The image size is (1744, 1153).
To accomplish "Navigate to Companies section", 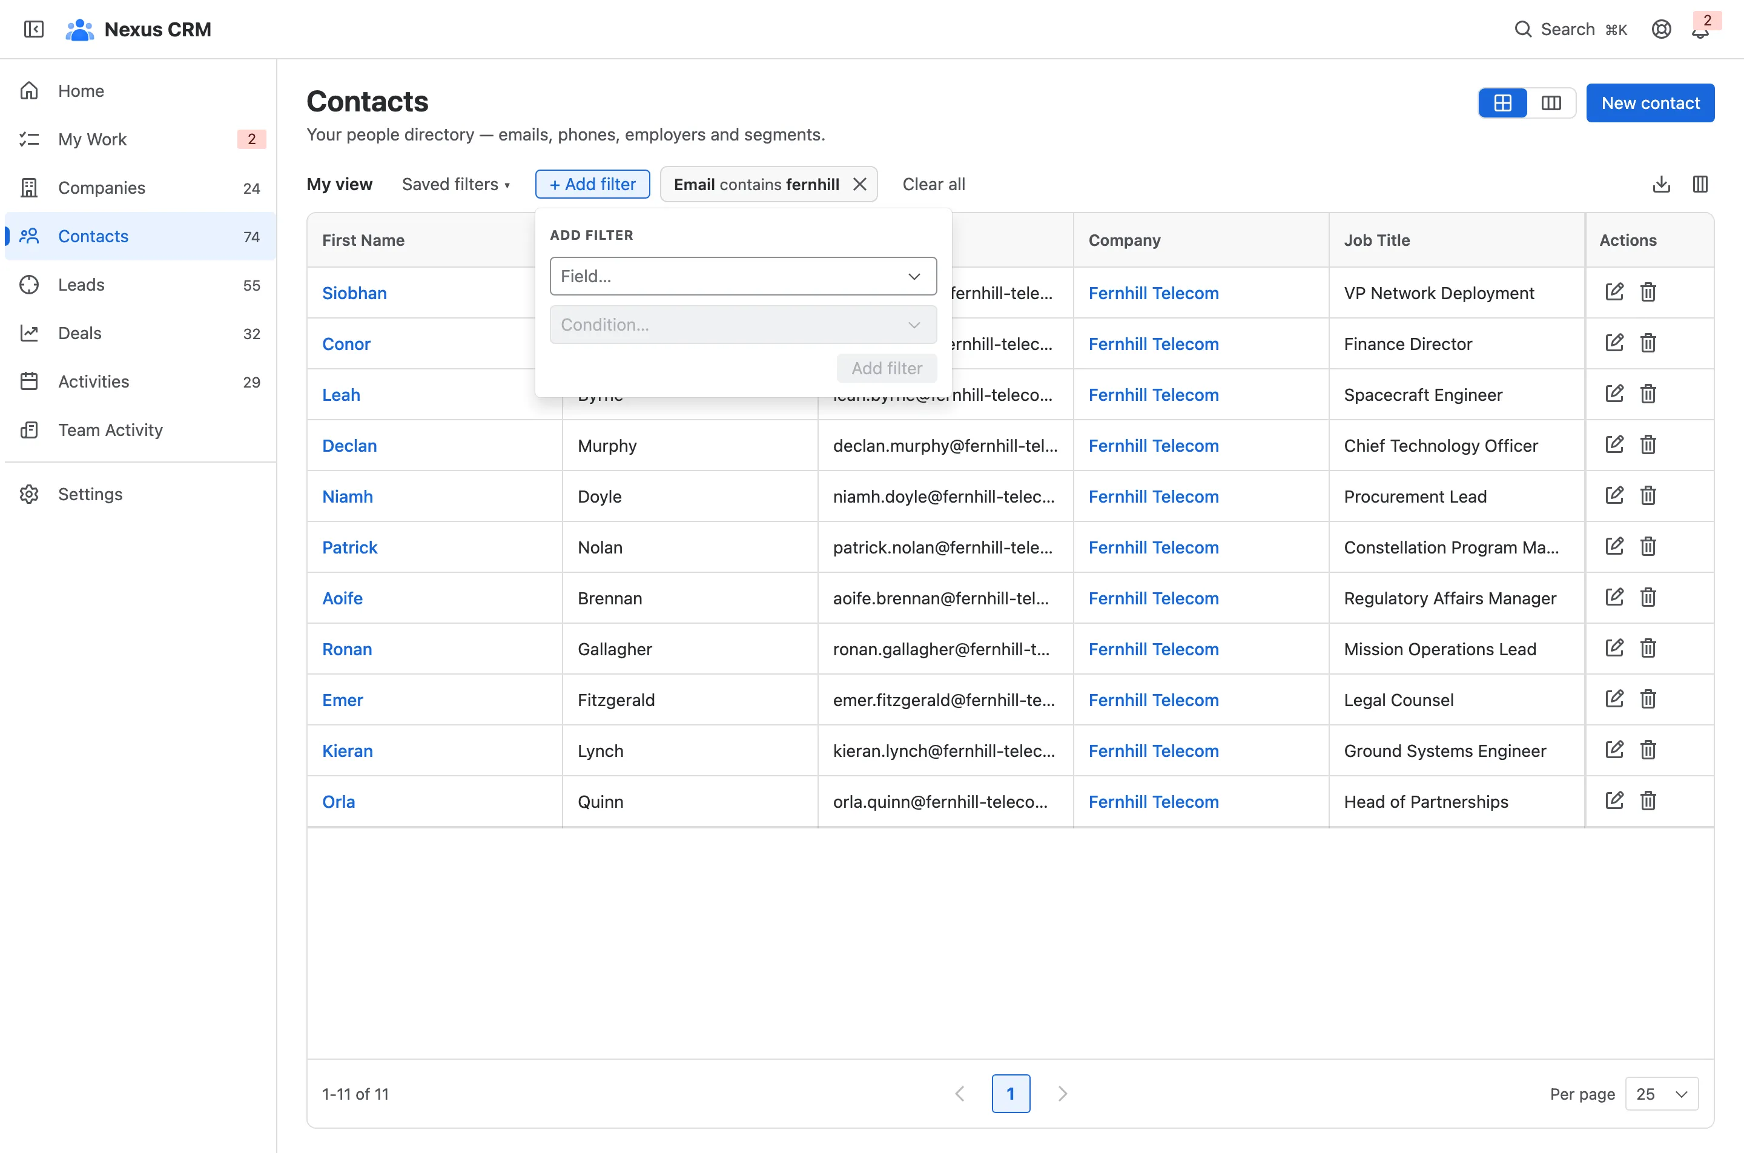I will [140, 188].
